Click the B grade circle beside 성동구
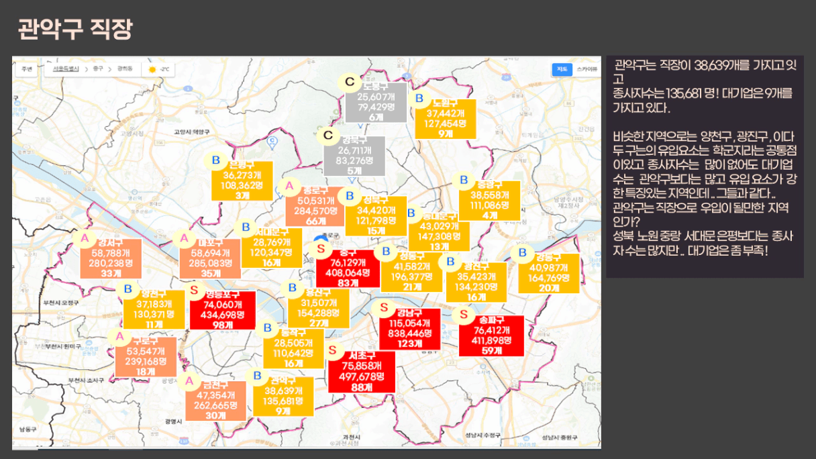Viewport: 816px width, 459px height. coord(386,252)
